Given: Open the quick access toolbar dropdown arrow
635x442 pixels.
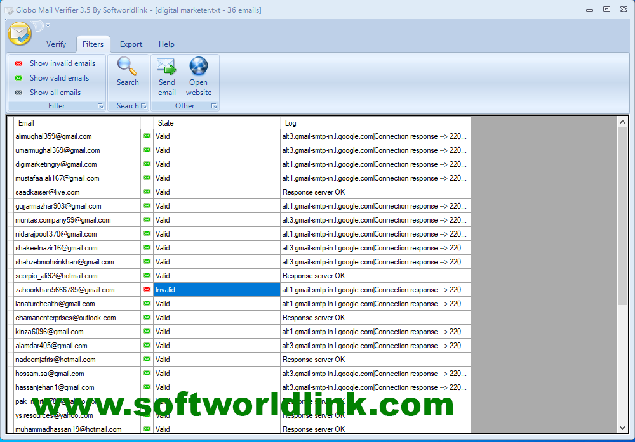Looking at the screenshot, I should (x=48, y=25).
